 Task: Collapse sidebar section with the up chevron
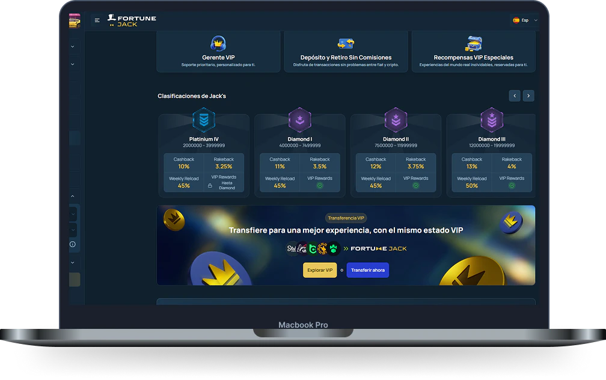tap(73, 197)
